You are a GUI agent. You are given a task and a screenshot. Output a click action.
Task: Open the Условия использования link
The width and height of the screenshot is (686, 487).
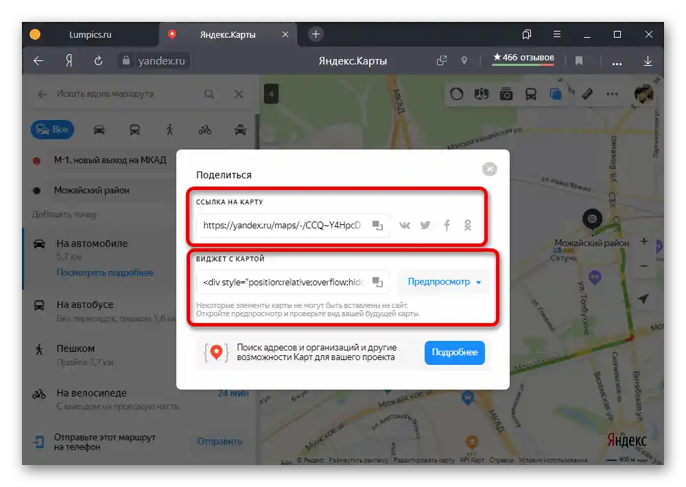tap(552, 460)
